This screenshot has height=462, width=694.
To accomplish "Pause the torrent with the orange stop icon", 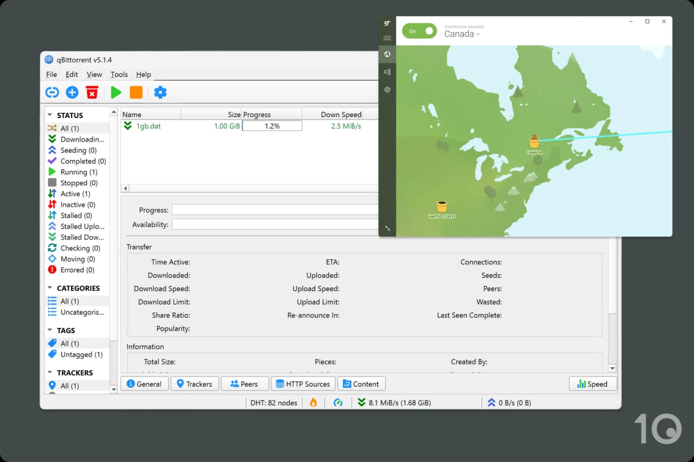I will coord(136,92).
